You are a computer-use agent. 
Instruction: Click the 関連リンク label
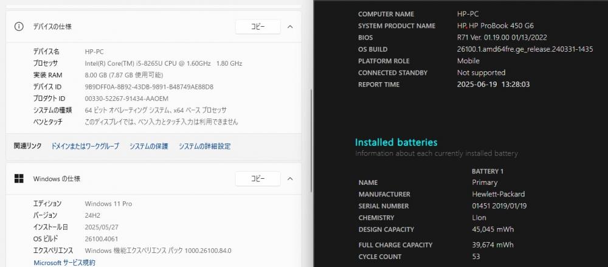(x=27, y=147)
